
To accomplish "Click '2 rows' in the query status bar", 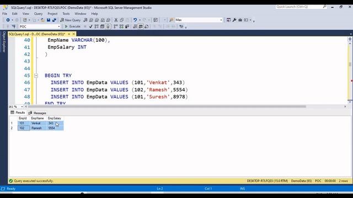I will (x=343, y=181).
